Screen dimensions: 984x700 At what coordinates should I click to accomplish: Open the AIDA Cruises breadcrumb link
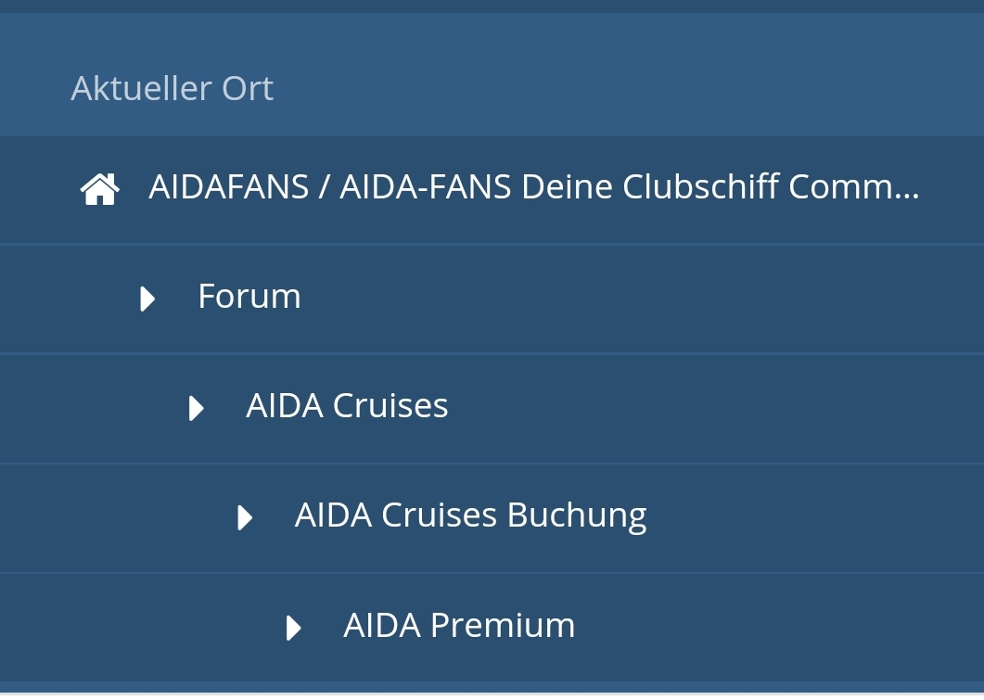(x=347, y=406)
